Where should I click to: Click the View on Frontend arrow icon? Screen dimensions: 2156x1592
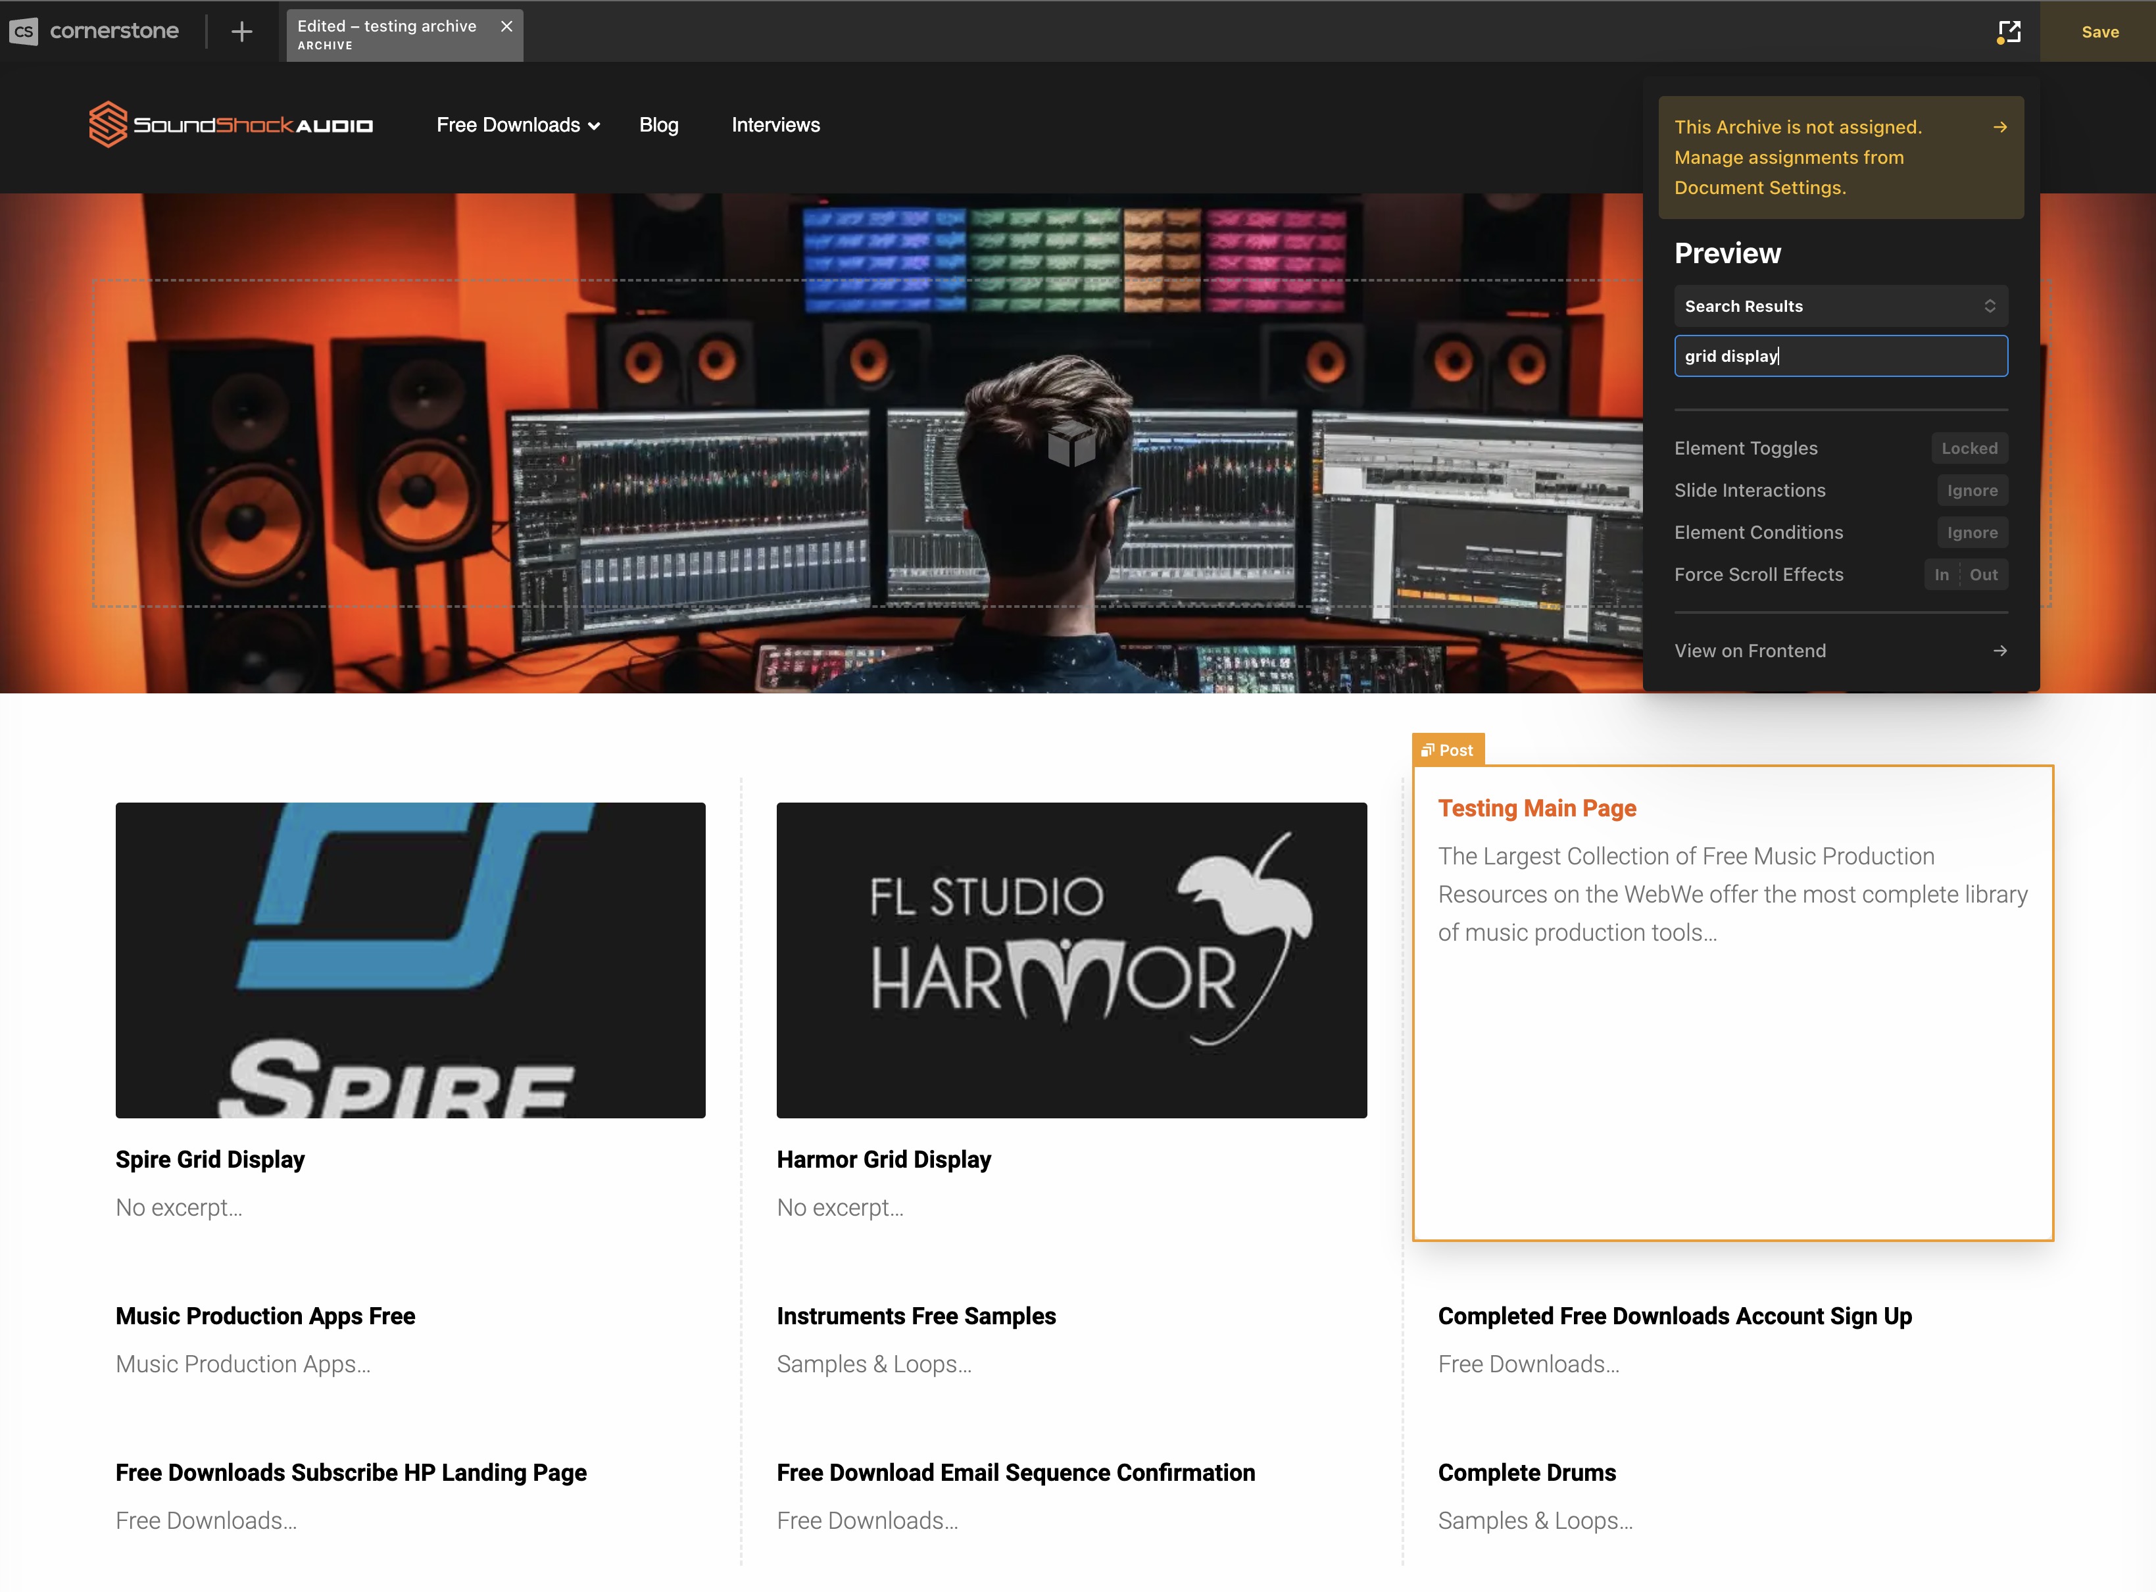2000,651
